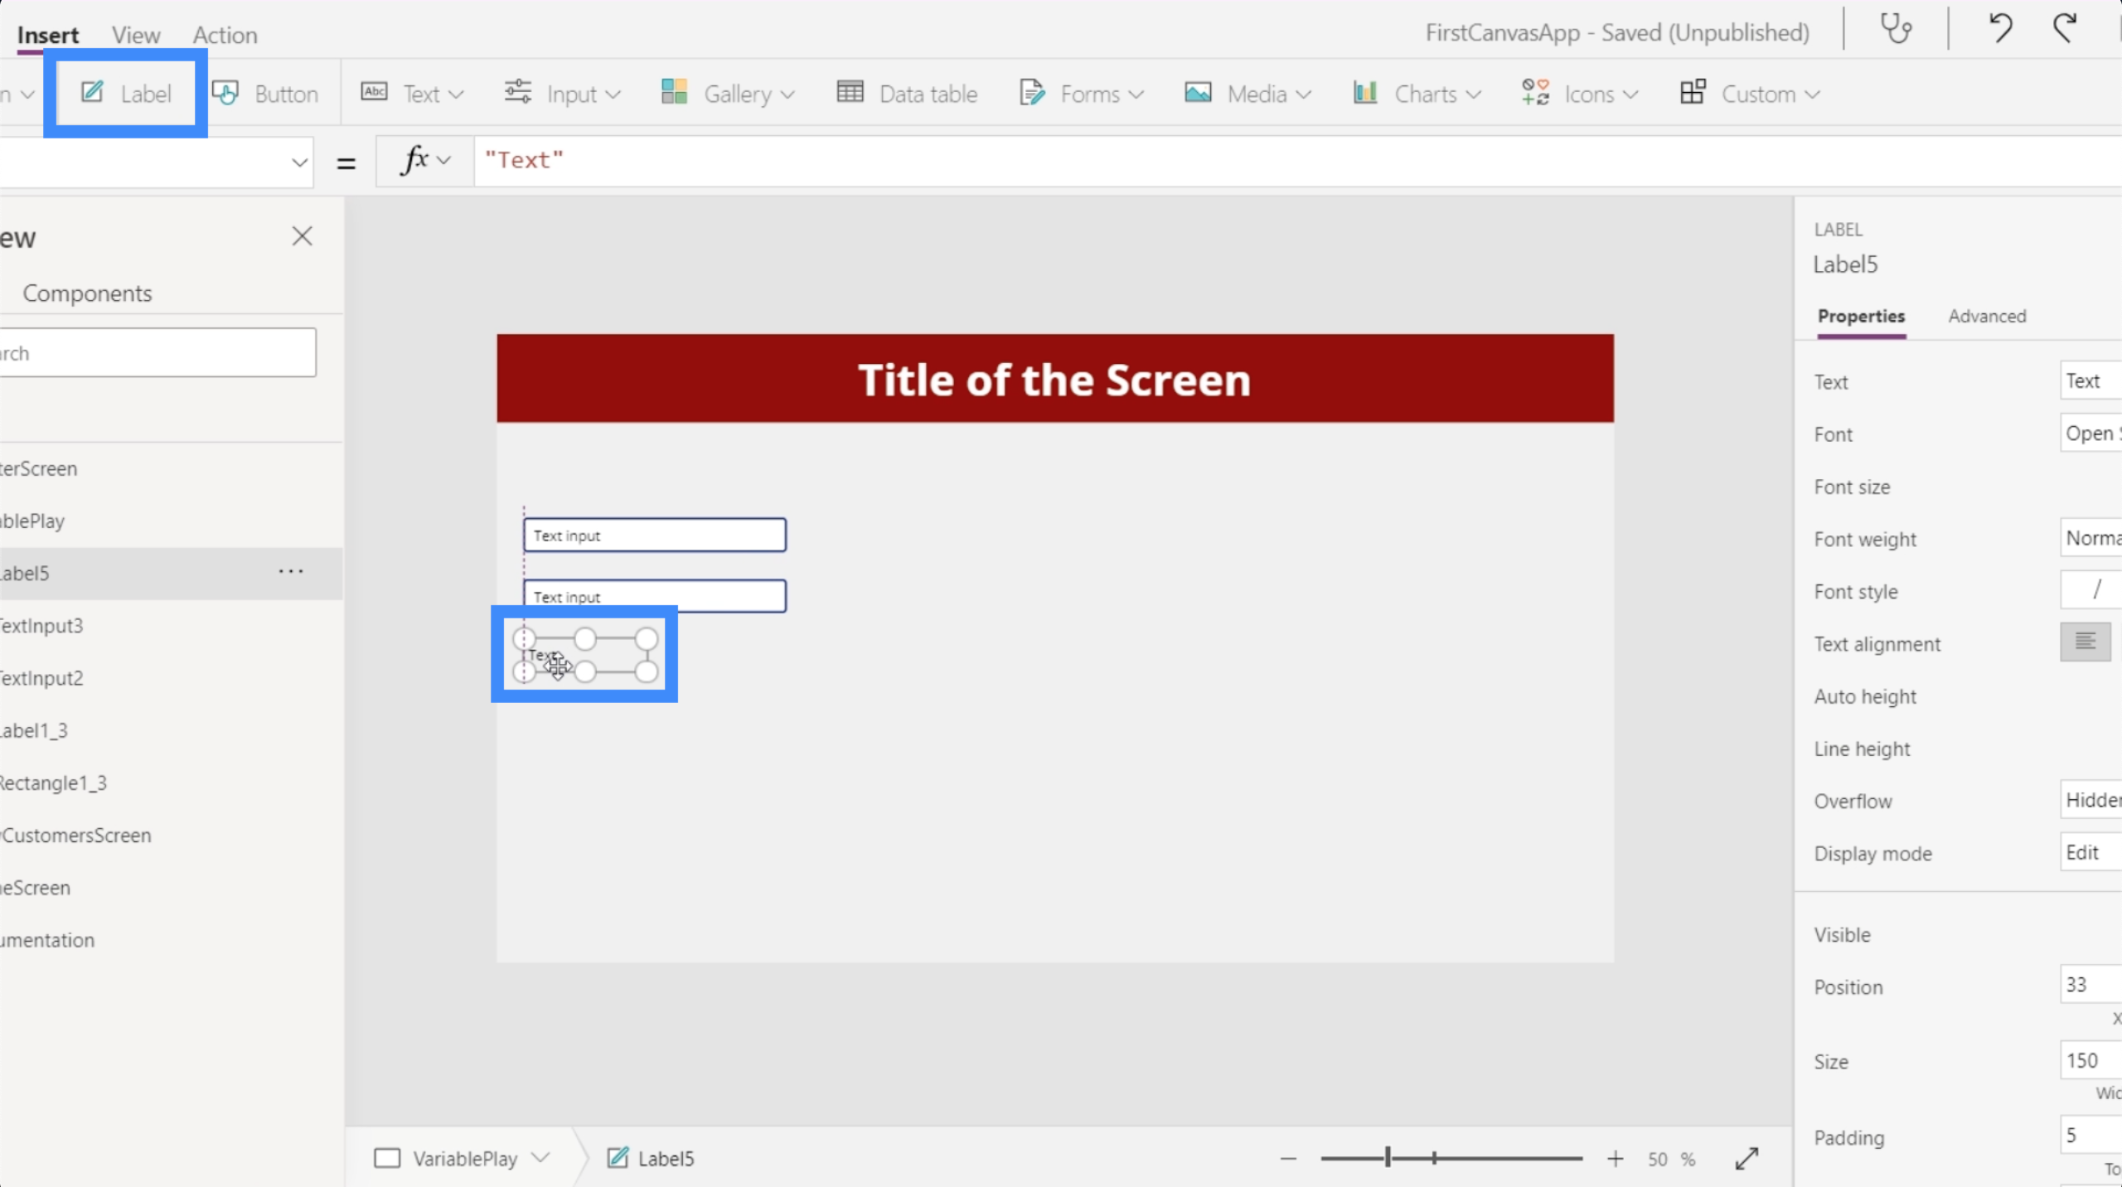
Task: Select the Label5 control on canvas
Action: point(585,655)
